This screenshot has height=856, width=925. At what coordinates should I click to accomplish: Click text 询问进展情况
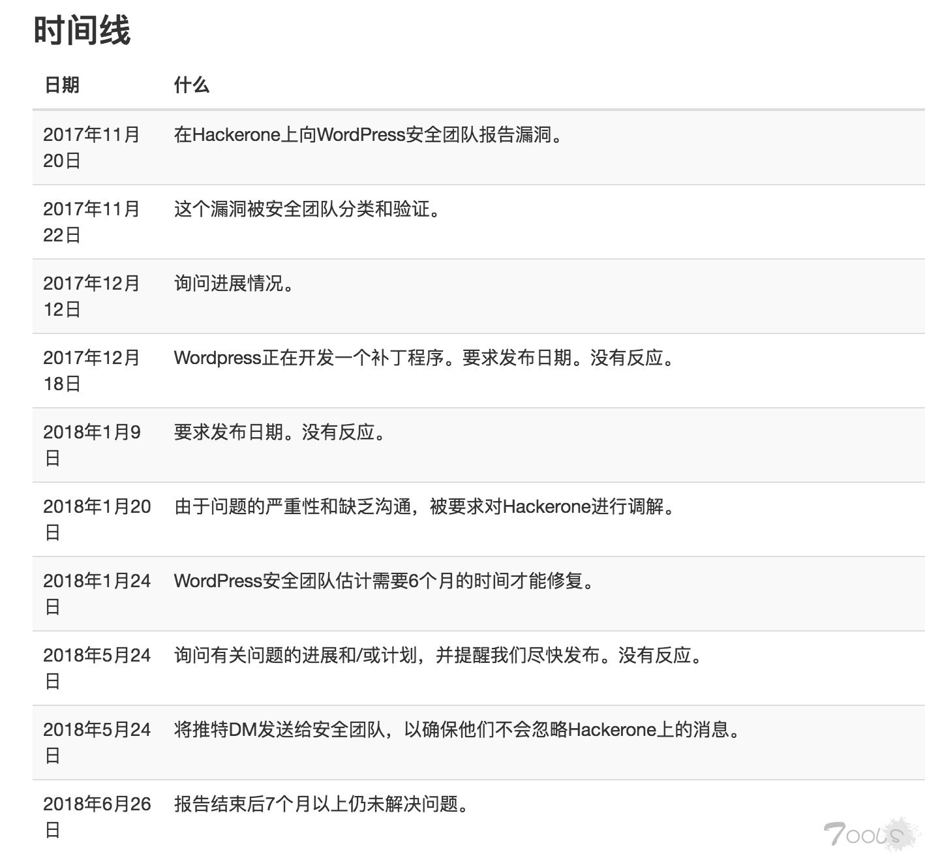pos(228,284)
